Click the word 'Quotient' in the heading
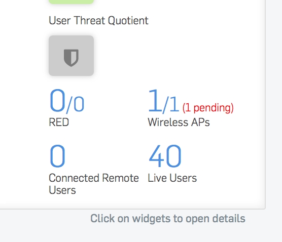Screen dimensions: 282x242 (x=128, y=20)
